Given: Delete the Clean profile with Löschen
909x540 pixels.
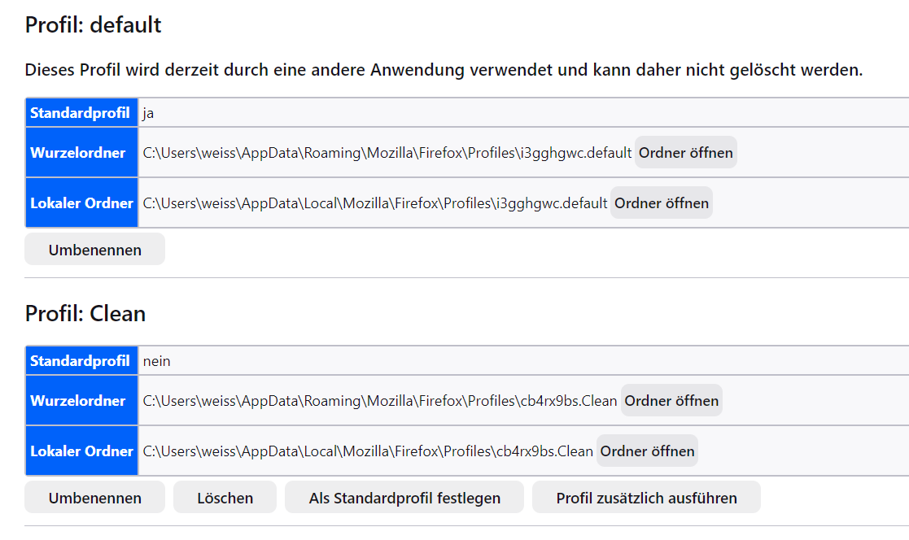Looking at the screenshot, I should pos(225,498).
